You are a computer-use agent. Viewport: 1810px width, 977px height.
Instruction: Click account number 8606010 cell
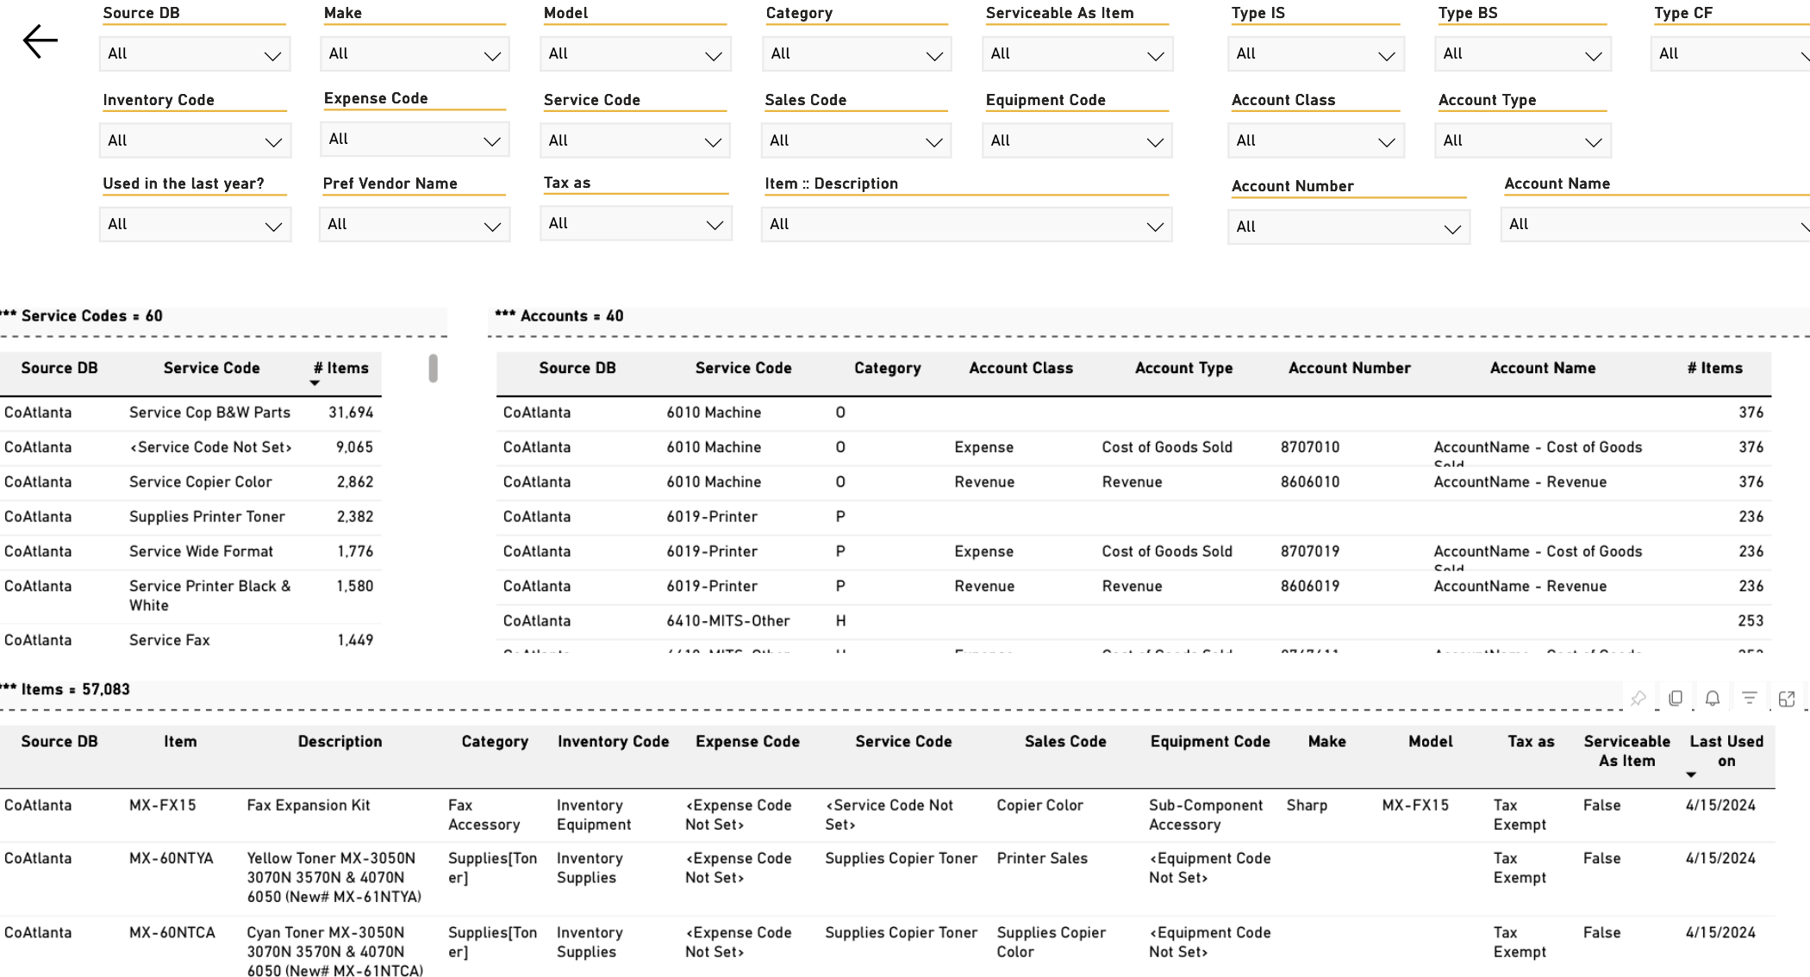(1309, 482)
